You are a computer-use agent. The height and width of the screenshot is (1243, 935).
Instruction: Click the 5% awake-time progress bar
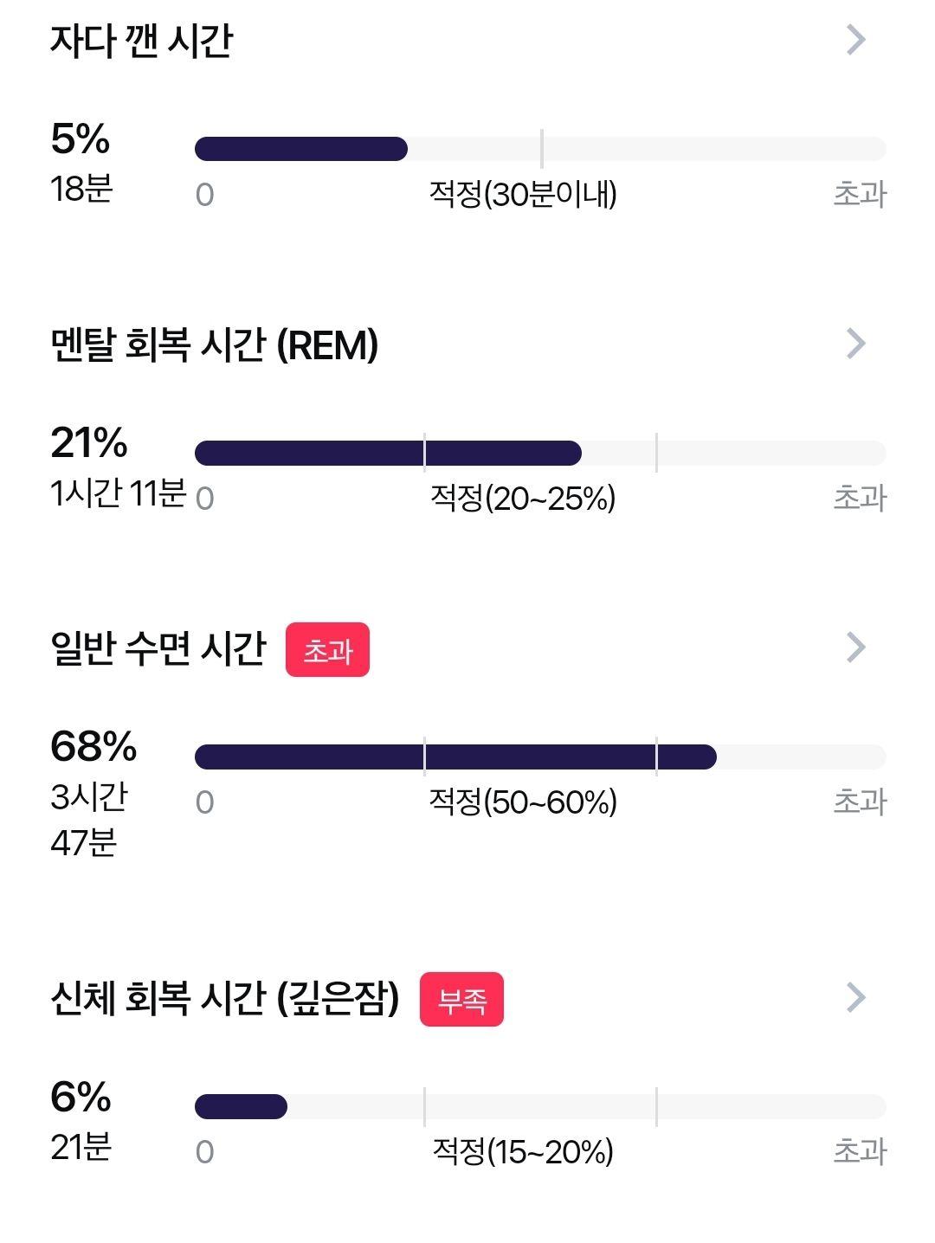[540, 149]
